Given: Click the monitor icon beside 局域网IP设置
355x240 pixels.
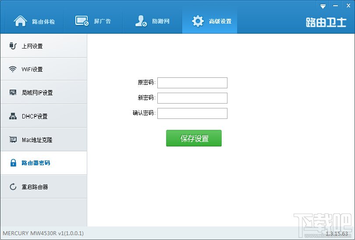Looking at the screenshot, I should pyautogui.click(x=13, y=92).
